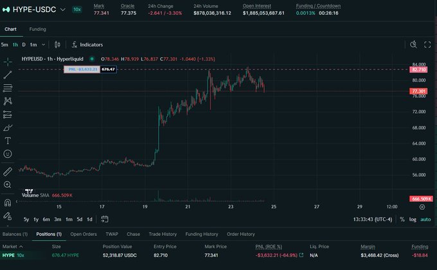Viewport: 437px width, 270px height.
Task: Share PNL via icon next to ROE
Action: click(x=301, y=255)
